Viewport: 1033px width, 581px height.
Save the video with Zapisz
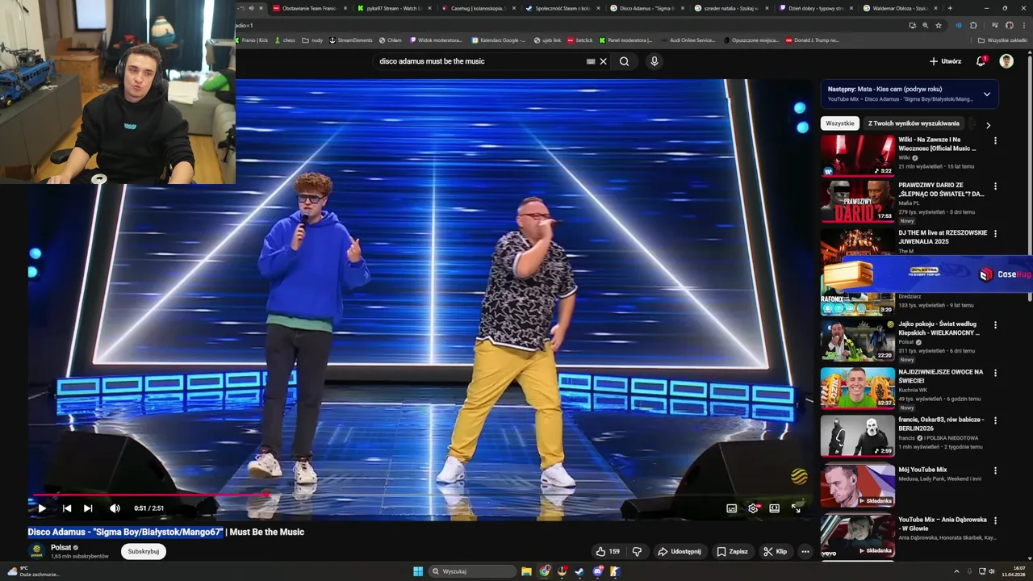coord(732,552)
